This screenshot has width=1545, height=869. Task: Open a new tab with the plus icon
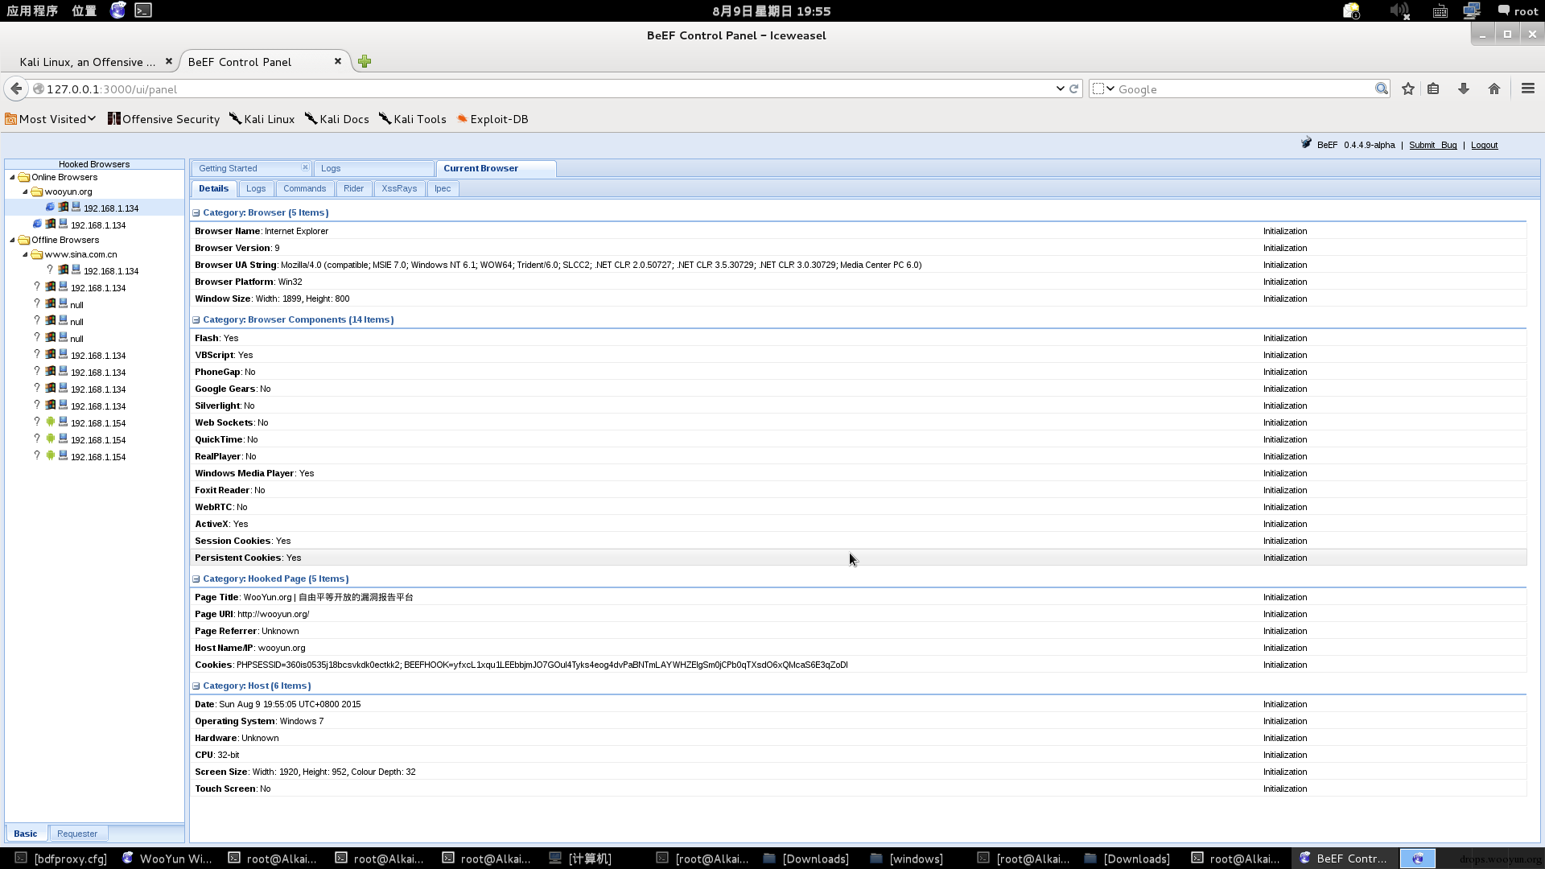click(365, 61)
